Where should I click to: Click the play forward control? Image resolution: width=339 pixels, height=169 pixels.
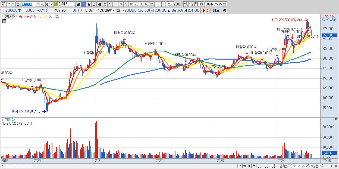click(240, 166)
